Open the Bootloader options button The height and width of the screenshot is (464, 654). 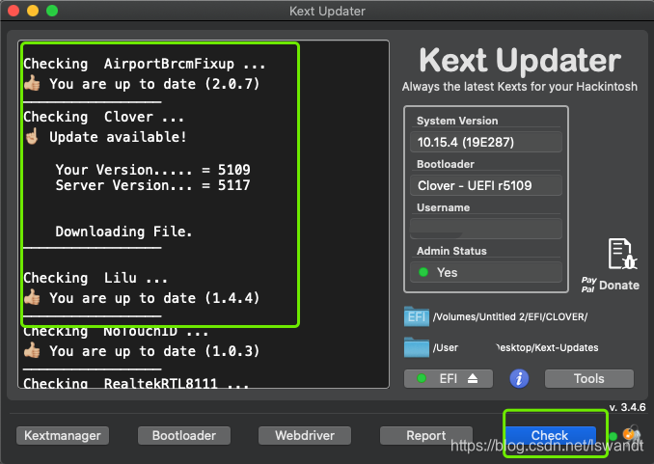coord(184,435)
